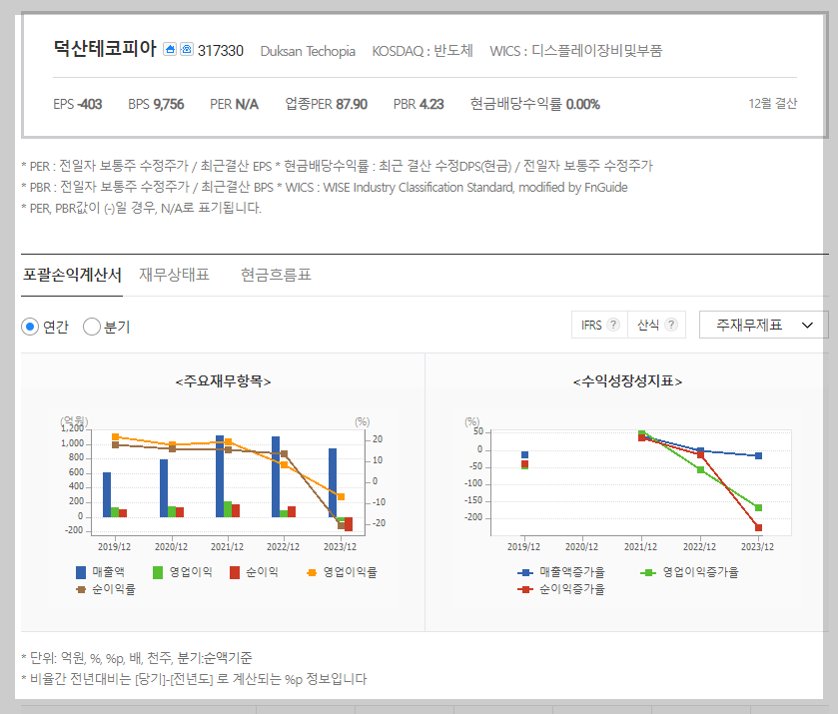Image resolution: width=838 pixels, height=714 pixels.
Task: Toggle the 순이익 red legend swatch
Action: 234,572
